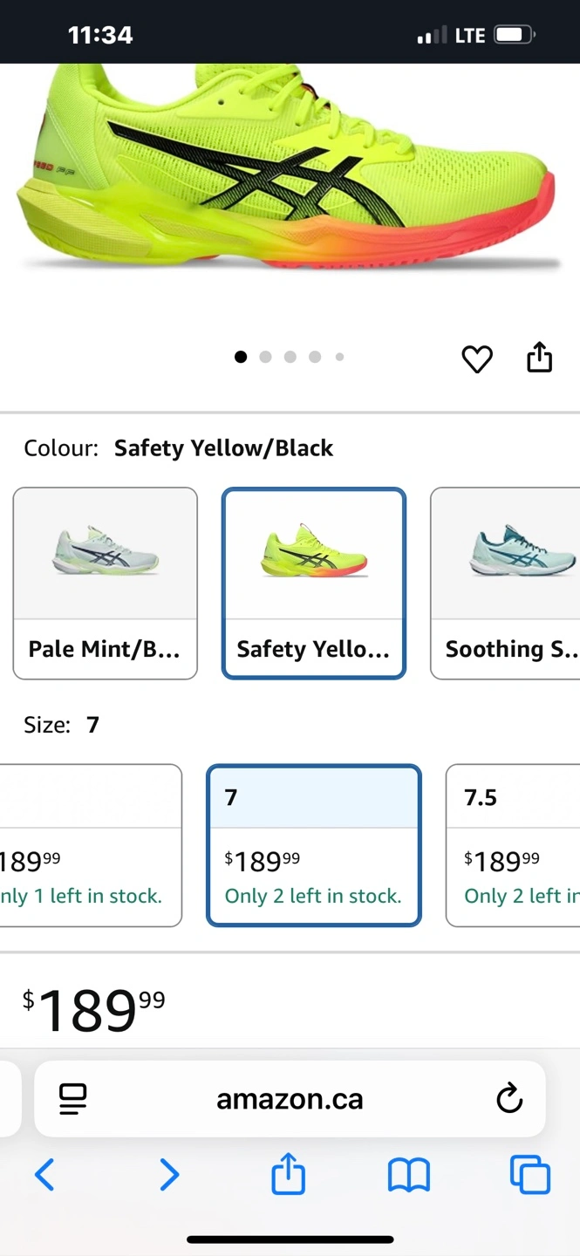Tap Safari's forward arrow
580x1256 pixels.
[169, 1175]
